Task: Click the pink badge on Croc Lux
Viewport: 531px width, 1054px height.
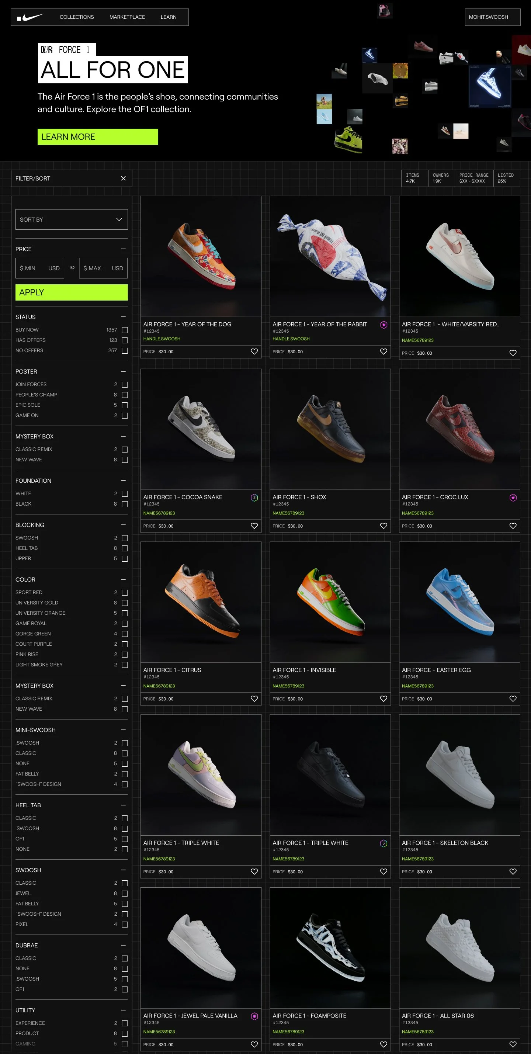Action: pyautogui.click(x=513, y=497)
